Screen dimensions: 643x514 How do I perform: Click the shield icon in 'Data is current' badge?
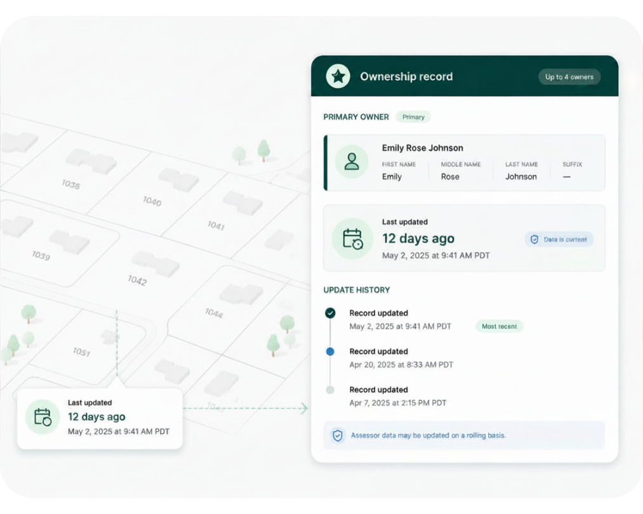[x=534, y=239]
